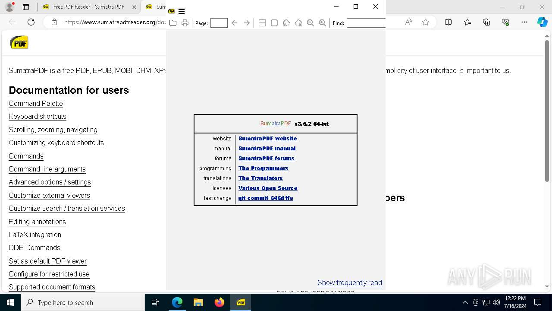
Task: Open The Translators link
Action: click(x=260, y=178)
